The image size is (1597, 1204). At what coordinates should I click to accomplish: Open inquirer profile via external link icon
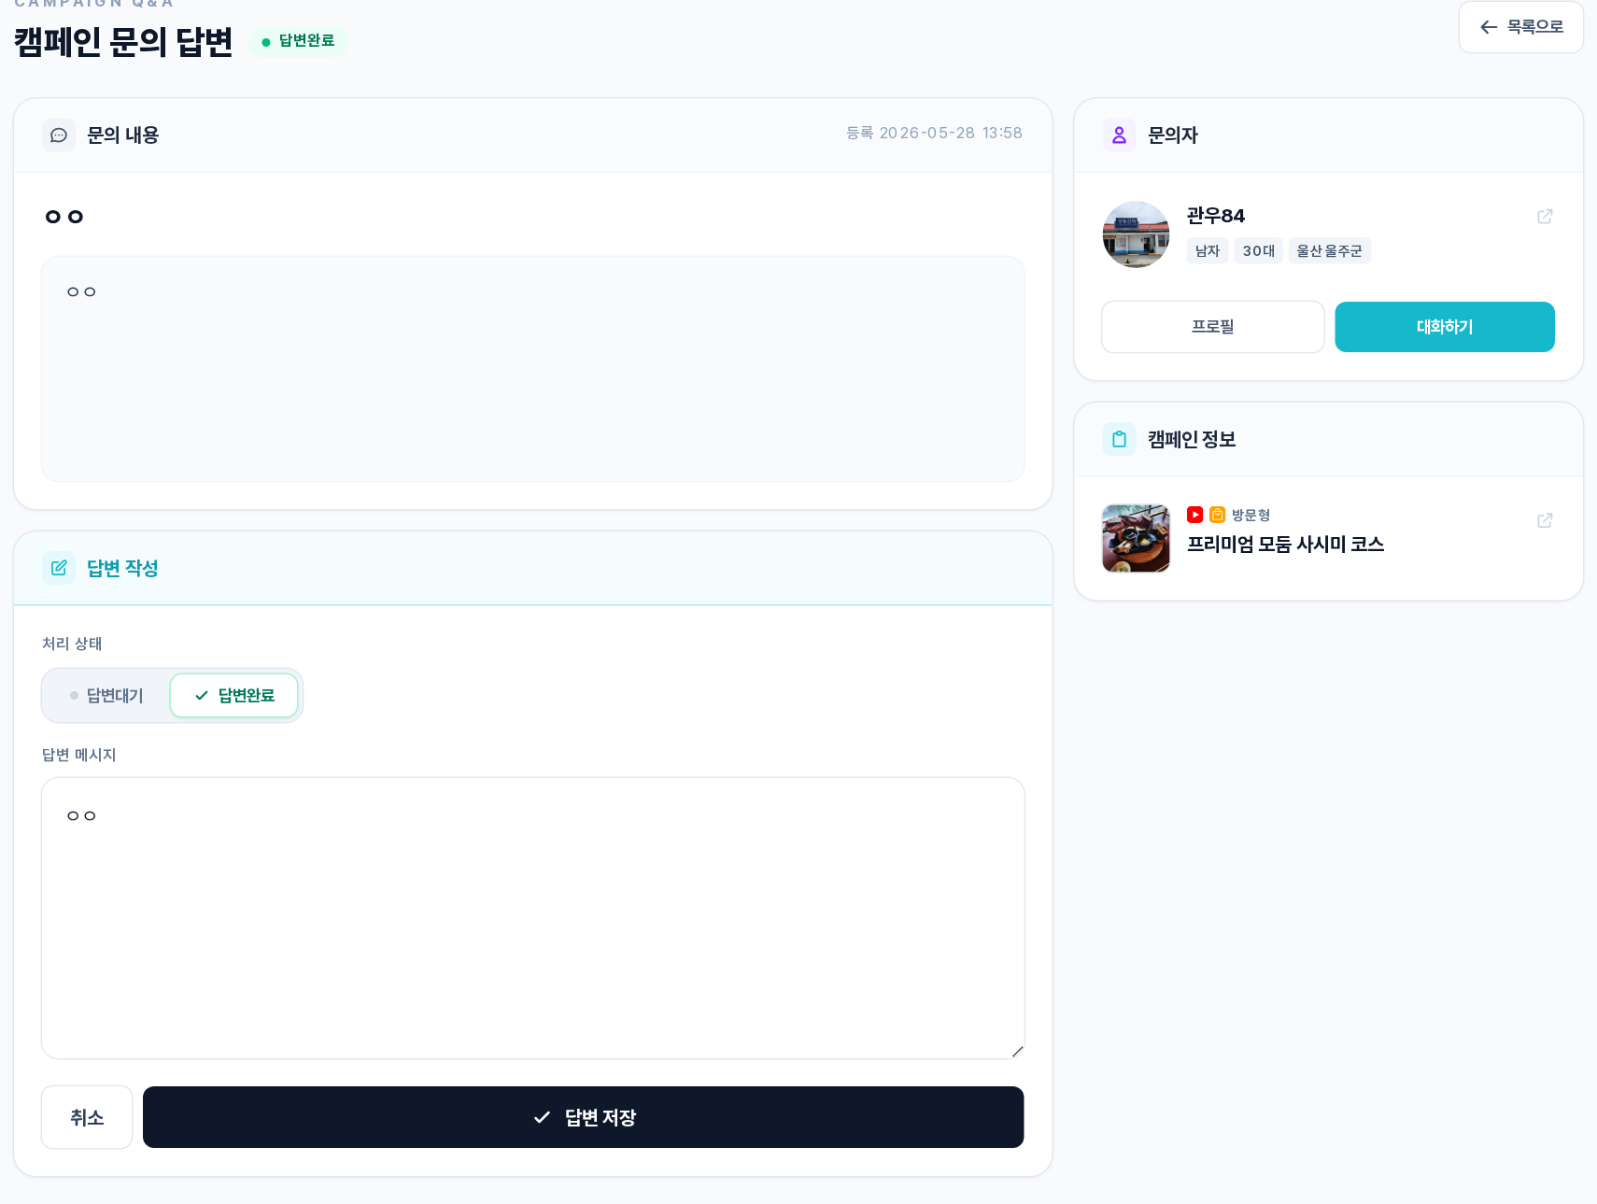1545,217
